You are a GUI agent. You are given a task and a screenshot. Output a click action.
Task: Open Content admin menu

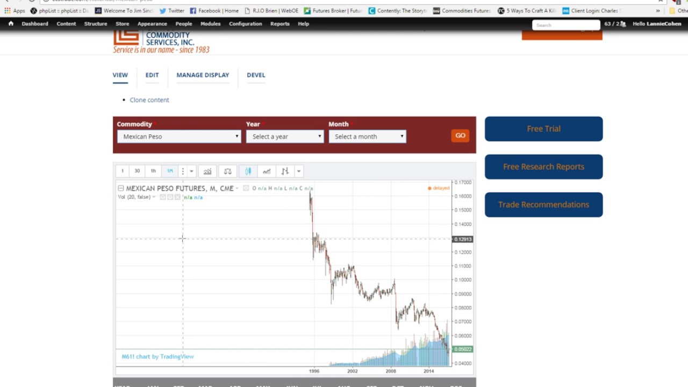click(66, 24)
